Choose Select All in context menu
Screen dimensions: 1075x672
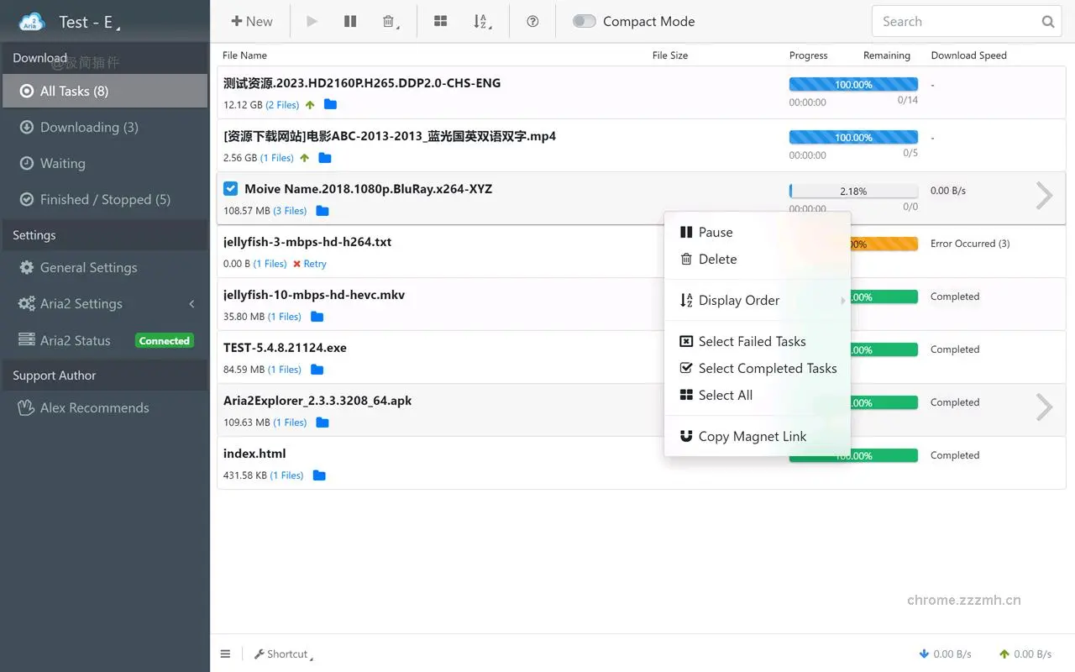[x=757, y=395]
